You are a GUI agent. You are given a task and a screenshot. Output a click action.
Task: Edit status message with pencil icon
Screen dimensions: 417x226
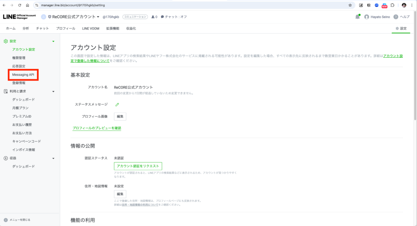117,104
